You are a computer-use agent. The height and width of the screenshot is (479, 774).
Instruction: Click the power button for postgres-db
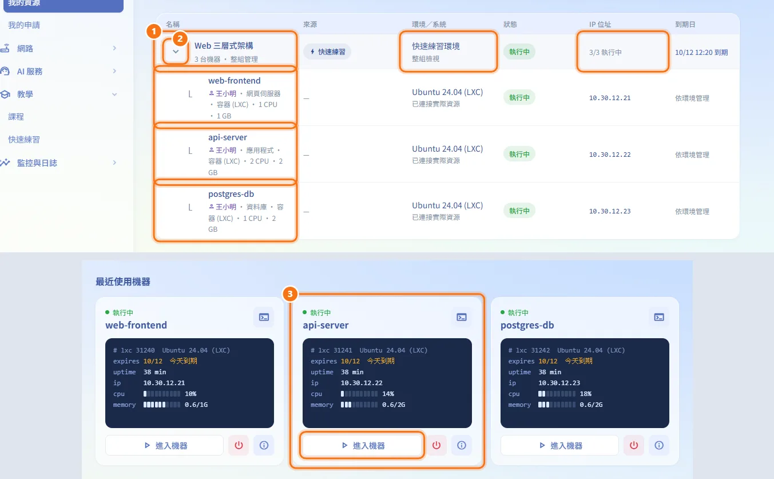click(634, 445)
